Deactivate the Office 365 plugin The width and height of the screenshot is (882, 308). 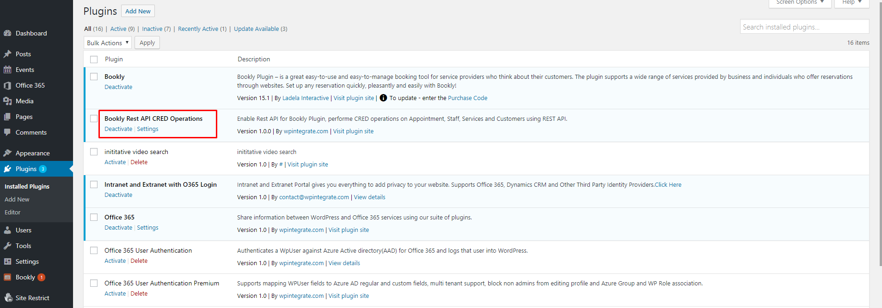tap(118, 227)
